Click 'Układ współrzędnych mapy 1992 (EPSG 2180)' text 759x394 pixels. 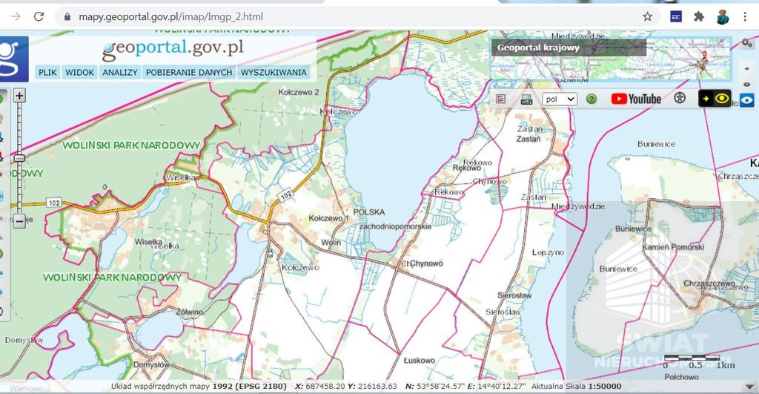pyautogui.click(x=199, y=387)
